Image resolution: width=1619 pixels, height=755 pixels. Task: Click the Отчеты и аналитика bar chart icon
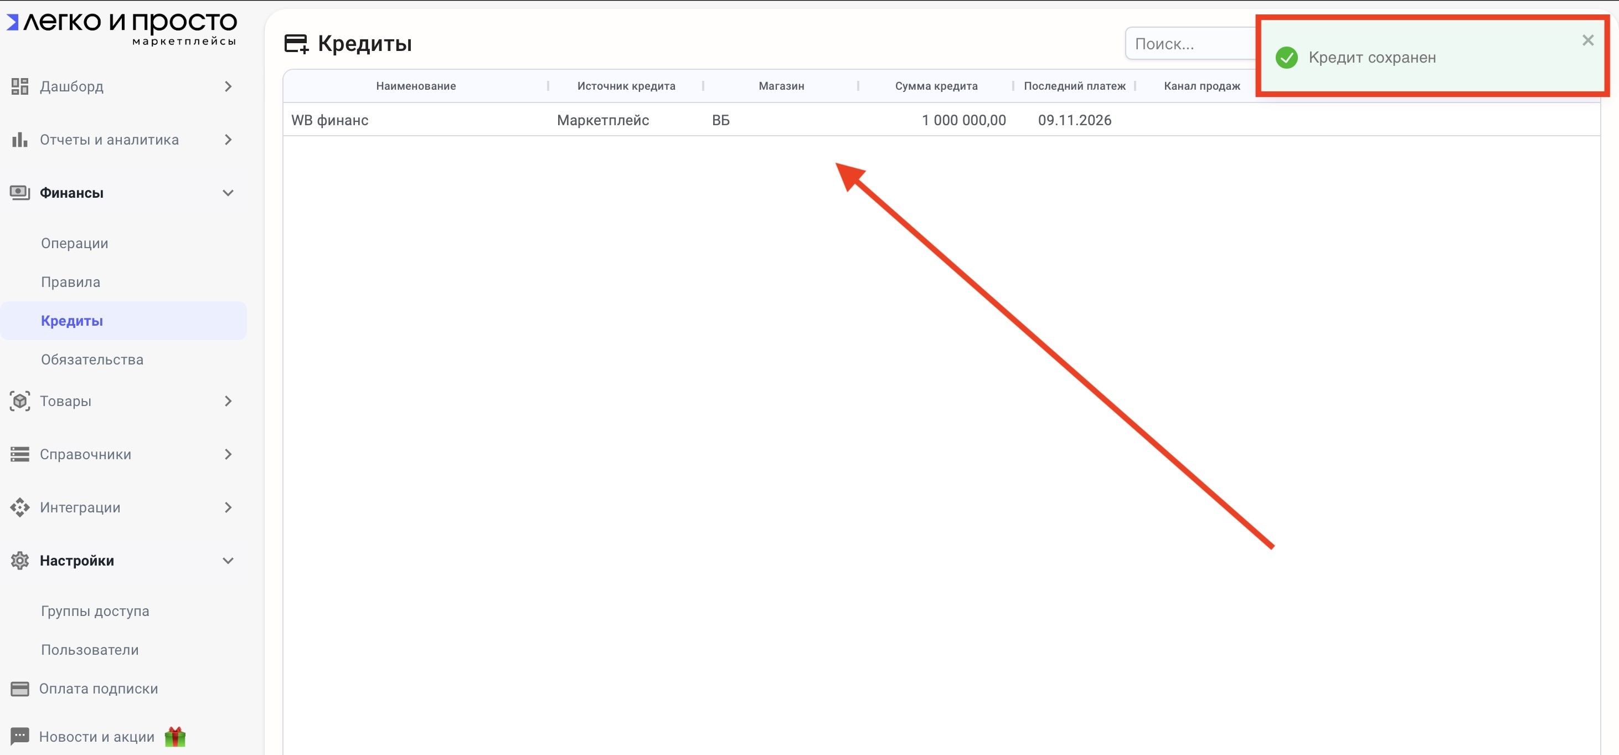click(19, 140)
